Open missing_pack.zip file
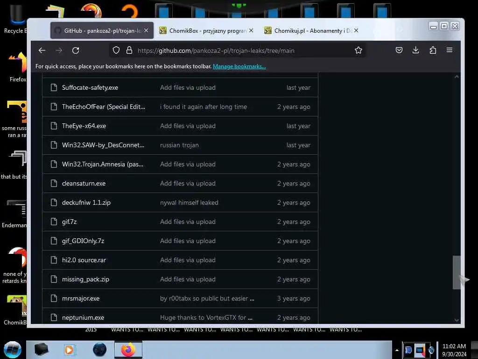 pos(85,280)
